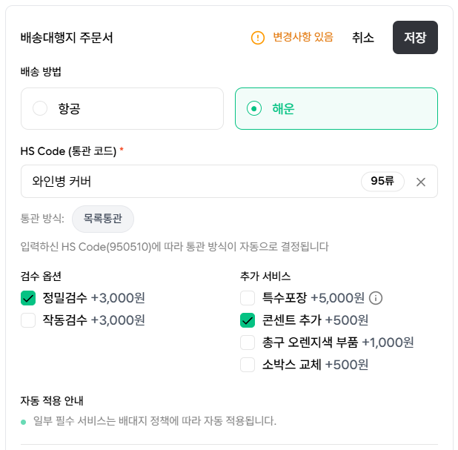Click the green bullet dot in 자동 적용 안내
This screenshot has height=450, width=458.
[x=24, y=422]
